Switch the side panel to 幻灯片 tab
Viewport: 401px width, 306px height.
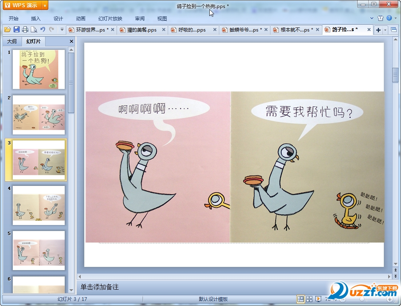pyautogui.click(x=34, y=41)
